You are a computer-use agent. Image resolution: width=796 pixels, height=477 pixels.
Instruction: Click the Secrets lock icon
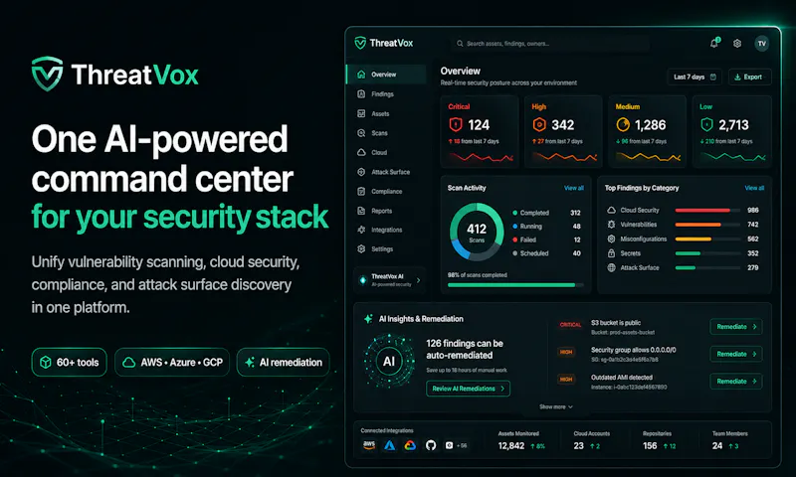tap(611, 253)
